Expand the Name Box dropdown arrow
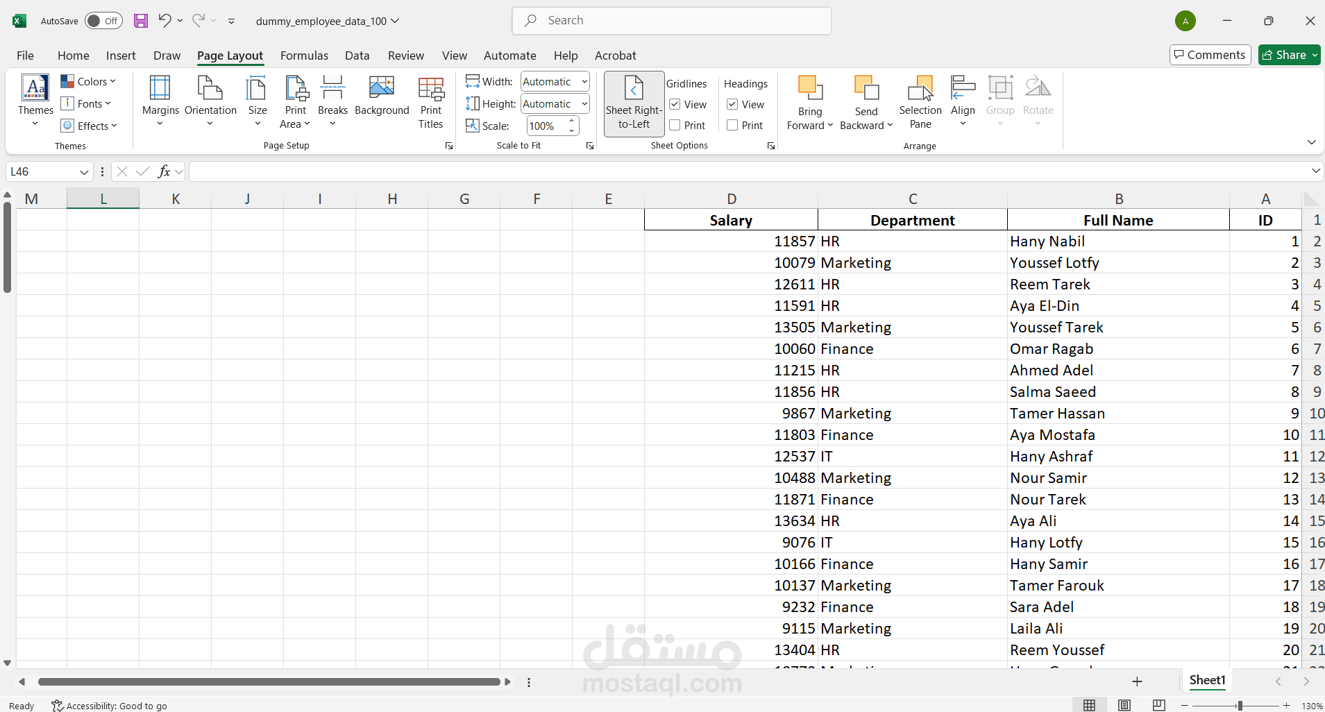The height and width of the screenshot is (712, 1325). click(84, 172)
